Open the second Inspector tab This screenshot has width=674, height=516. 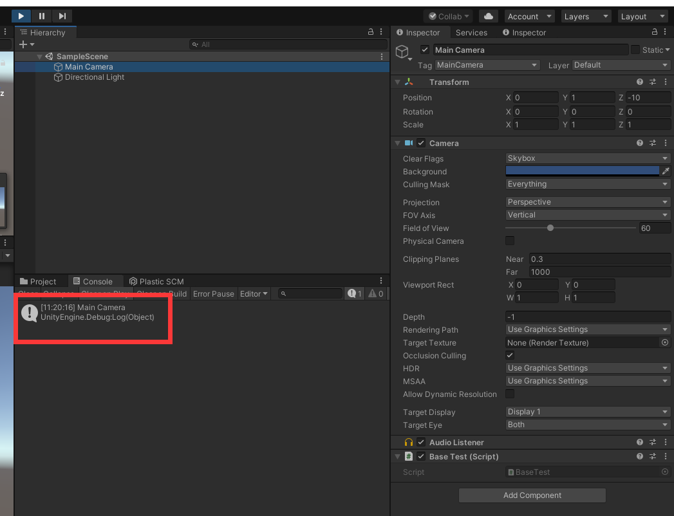pos(524,32)
